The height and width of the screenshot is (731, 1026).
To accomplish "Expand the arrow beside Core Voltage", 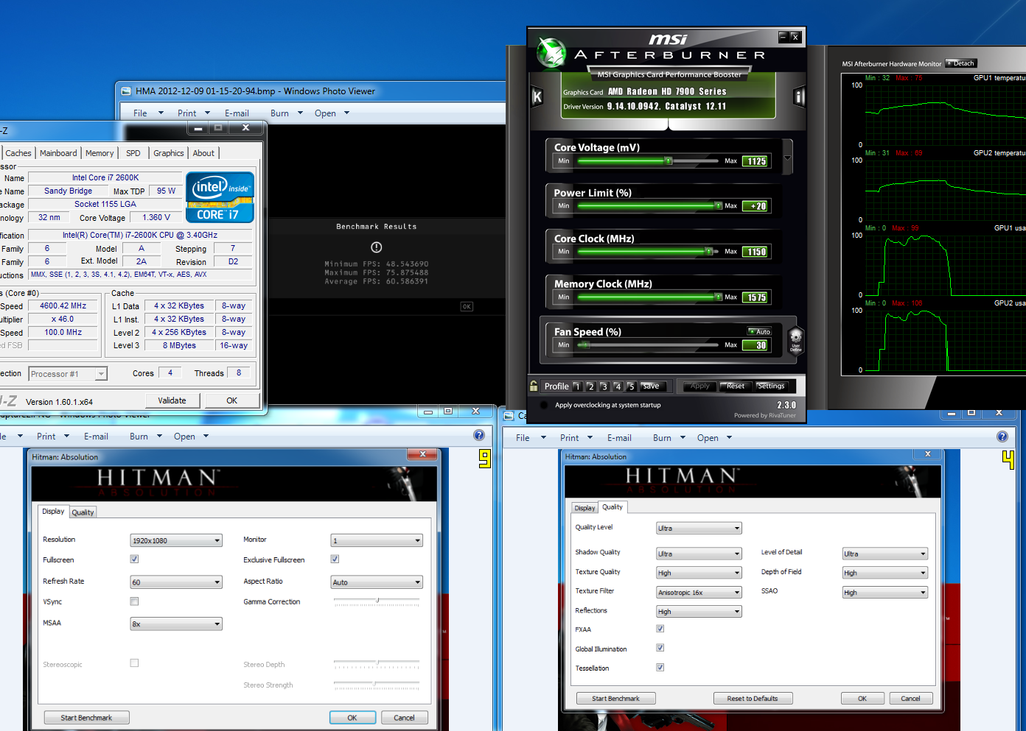I will (x=787, y=158).
